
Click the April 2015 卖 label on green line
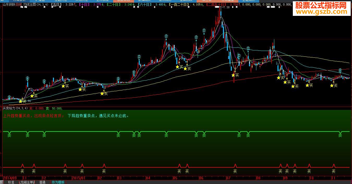166,135
